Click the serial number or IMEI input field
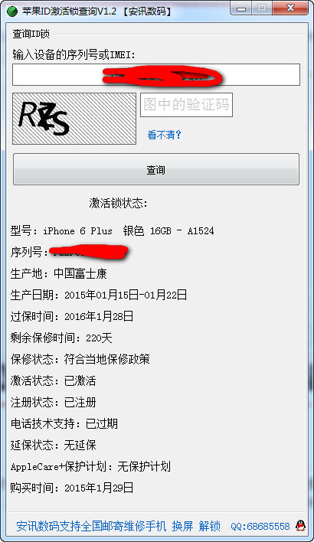 point(156,74)
